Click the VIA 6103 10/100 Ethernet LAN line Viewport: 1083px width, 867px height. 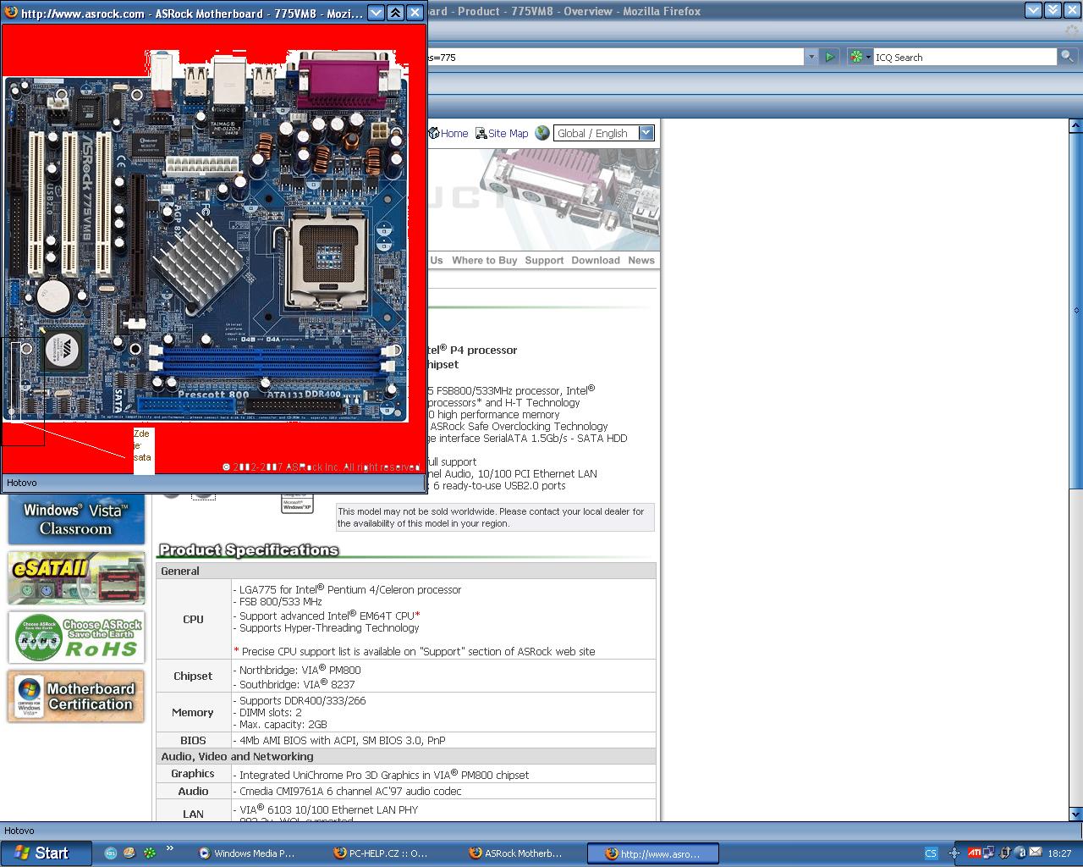point(326,809)
